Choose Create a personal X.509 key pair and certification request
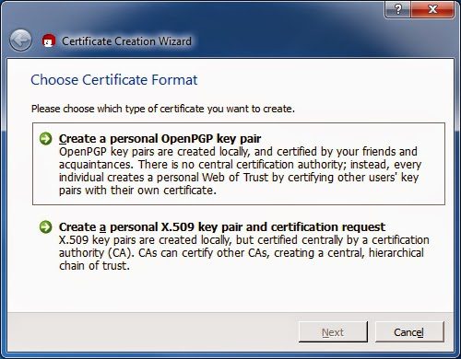Screen dimensions: 461x359 point(239,247)
